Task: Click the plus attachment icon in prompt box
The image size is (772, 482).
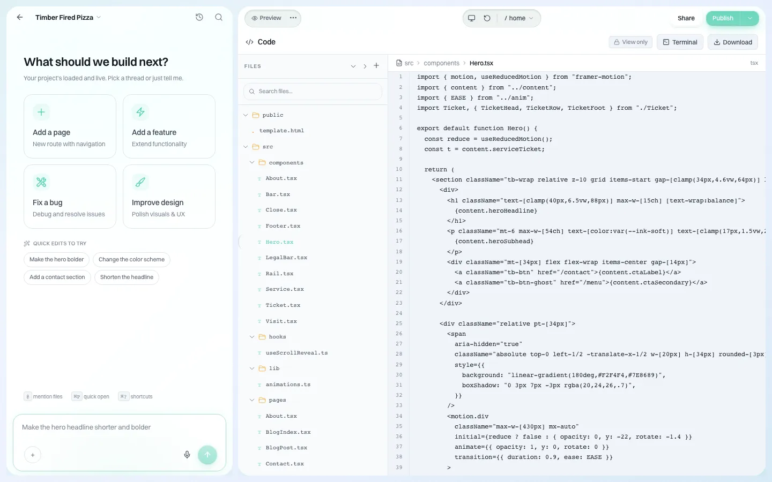Action: coord(33,455)
